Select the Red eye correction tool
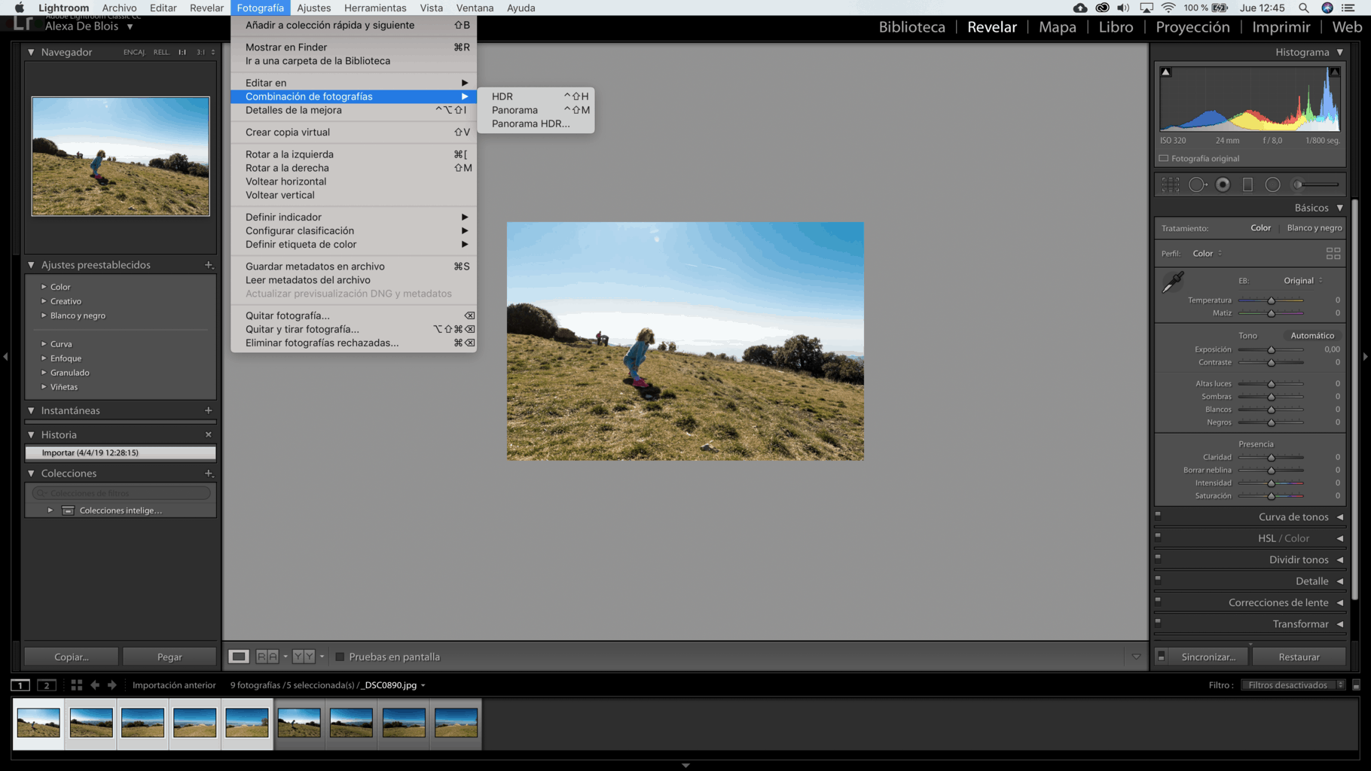The height and width of the screenshot is (771, 1371). tap(1223, 184)
